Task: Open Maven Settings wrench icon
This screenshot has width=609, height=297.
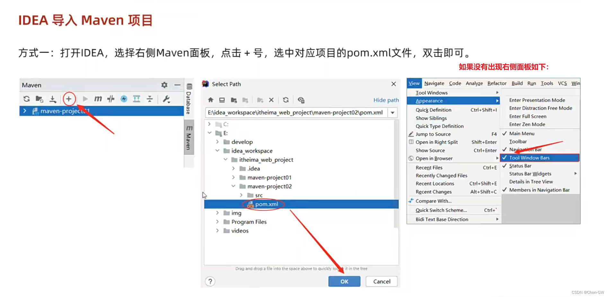Action: [x=166, y=99]
